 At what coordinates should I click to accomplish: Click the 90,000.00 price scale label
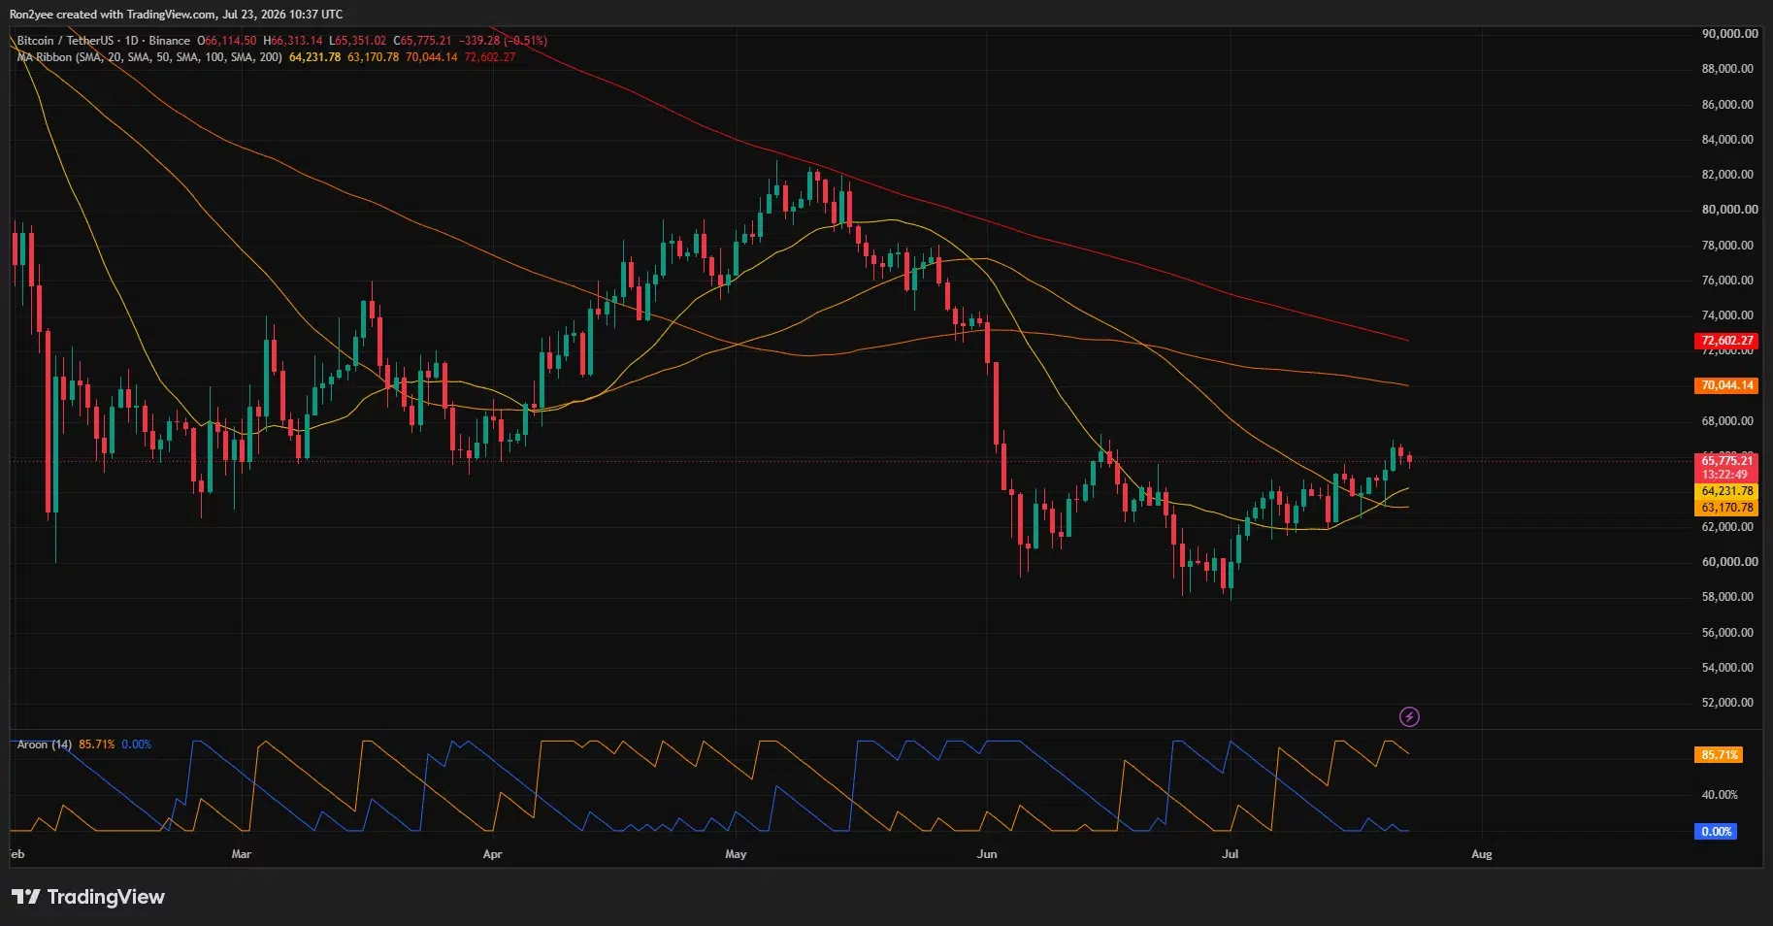[x=1729, y=34]
